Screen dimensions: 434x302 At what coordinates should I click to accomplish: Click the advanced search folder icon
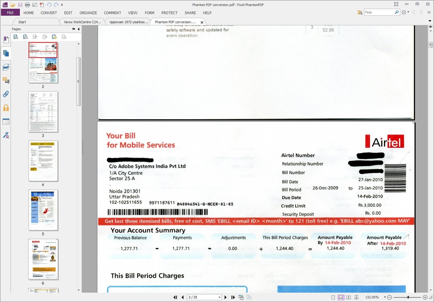[x=360, y=12]
